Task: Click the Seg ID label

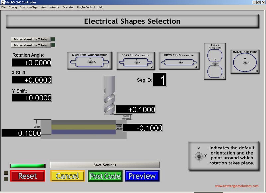Action: tap(145, 80)
